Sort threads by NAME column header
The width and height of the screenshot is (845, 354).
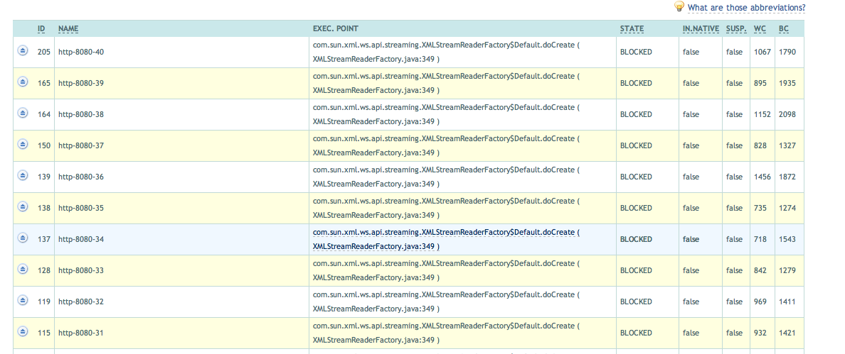(x=68, y=28)
